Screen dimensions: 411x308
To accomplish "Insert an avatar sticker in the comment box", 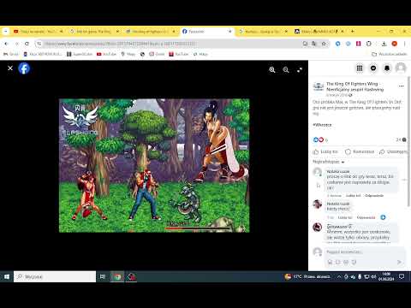I will tap(330, 262).
